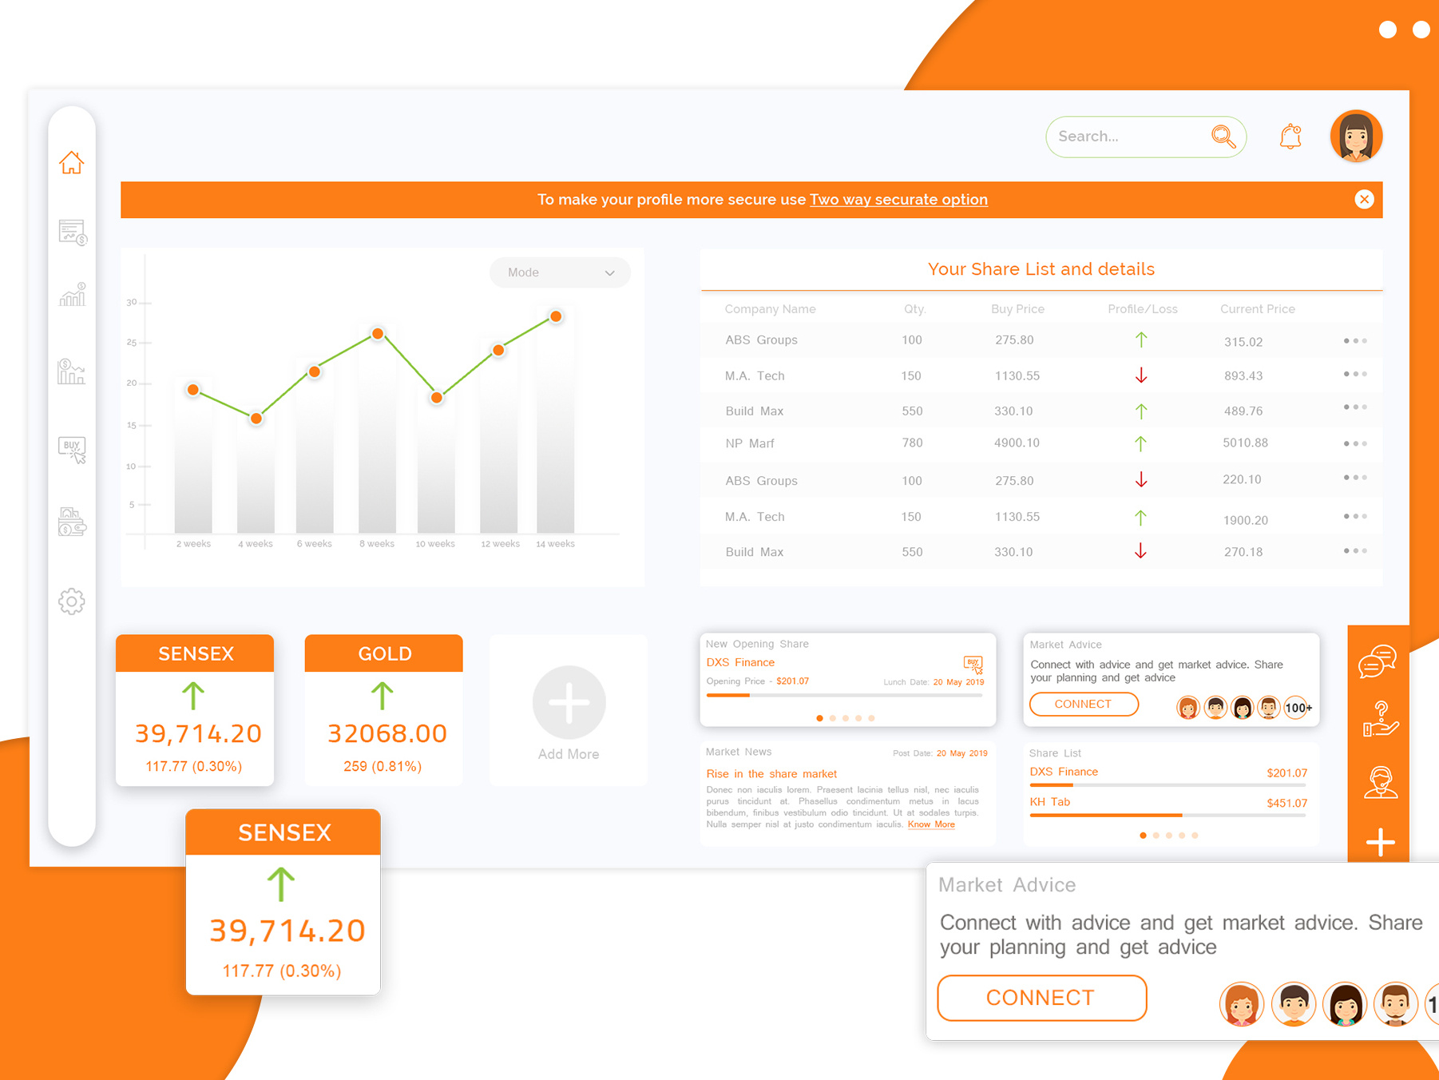
Task: Click the wallet icon in the sidebar
Action: [72, 522]
